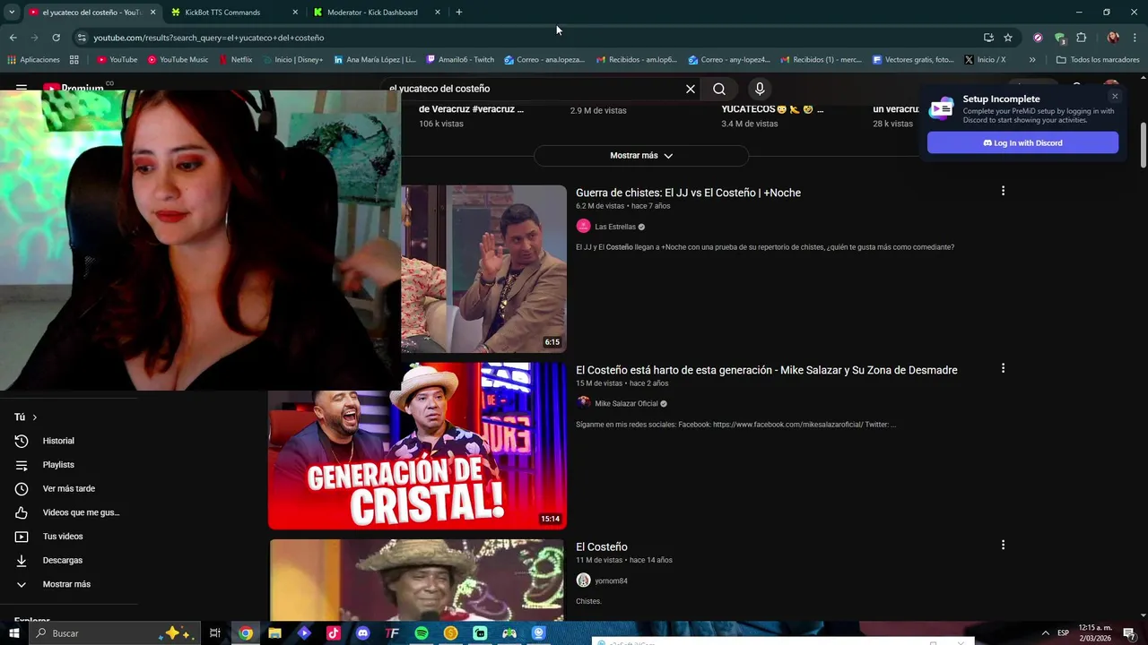
Task: Click the install app icon in address bar
Action: [x=988, y=38]
